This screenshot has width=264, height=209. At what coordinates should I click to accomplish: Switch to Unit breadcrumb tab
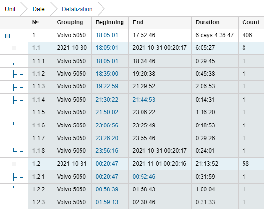tap(10, 9)
